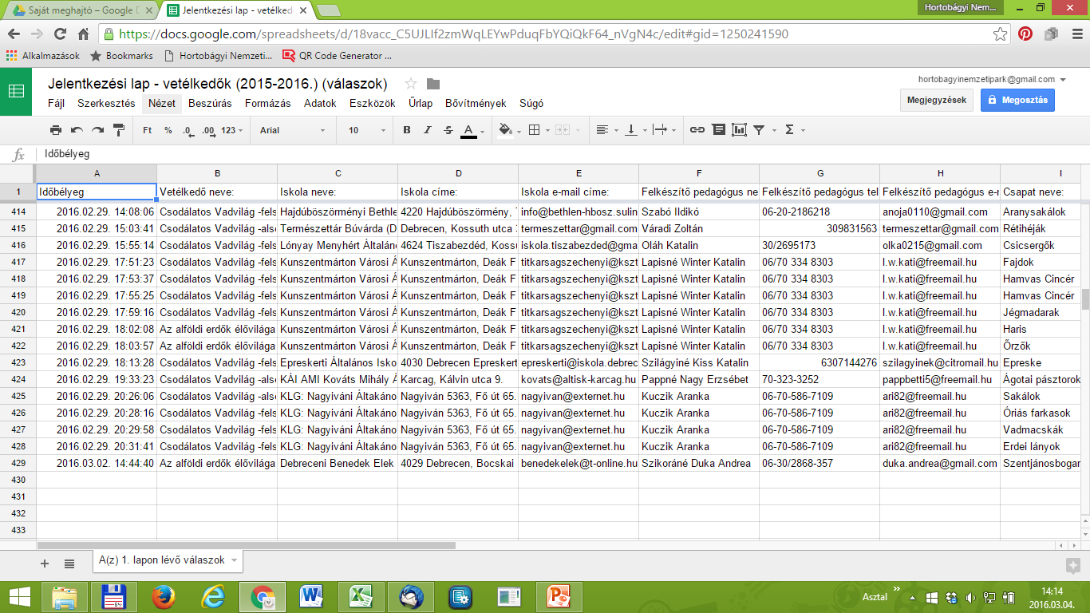The height and width of the screenshot is (613, 1090).
Task: Click the Insert chart icon
Action: 739,130
